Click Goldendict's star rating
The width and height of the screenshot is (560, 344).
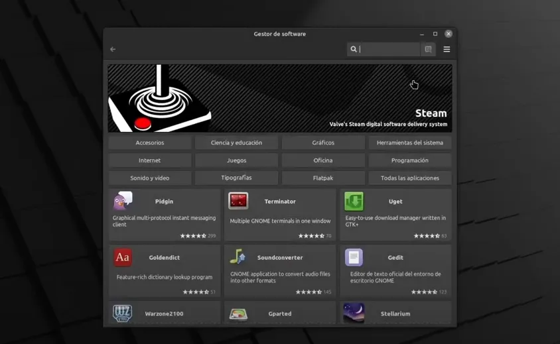199,292
